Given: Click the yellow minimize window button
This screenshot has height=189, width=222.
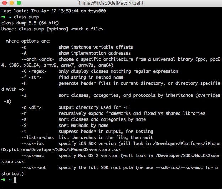Looking at the screenshot, I should coord(12,3).
